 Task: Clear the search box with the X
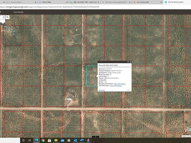(4, 17)
